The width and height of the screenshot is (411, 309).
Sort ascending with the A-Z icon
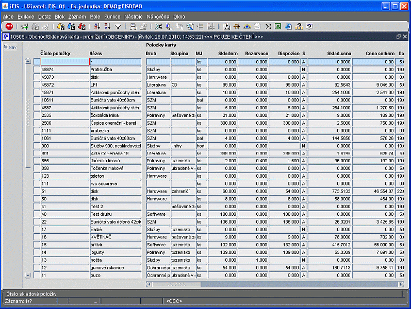pos(97,26)
